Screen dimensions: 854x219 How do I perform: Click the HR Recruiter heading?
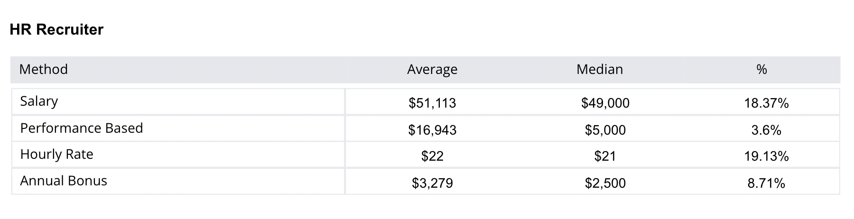56,30
